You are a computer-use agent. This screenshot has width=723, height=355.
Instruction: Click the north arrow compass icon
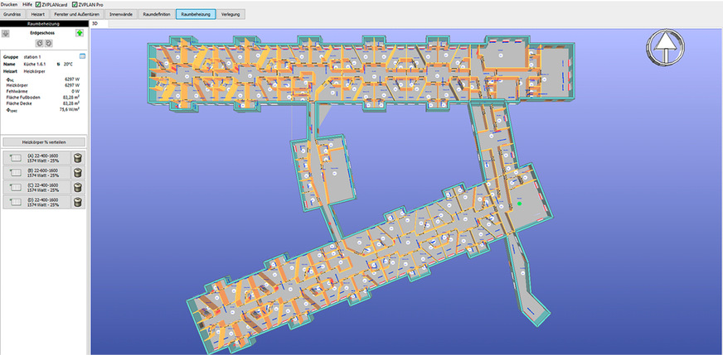coord(663,46)
